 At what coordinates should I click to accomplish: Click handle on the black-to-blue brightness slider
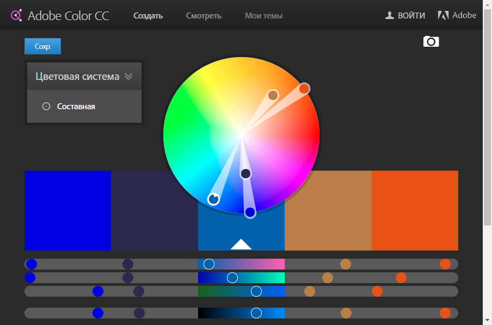click(256, 313)
